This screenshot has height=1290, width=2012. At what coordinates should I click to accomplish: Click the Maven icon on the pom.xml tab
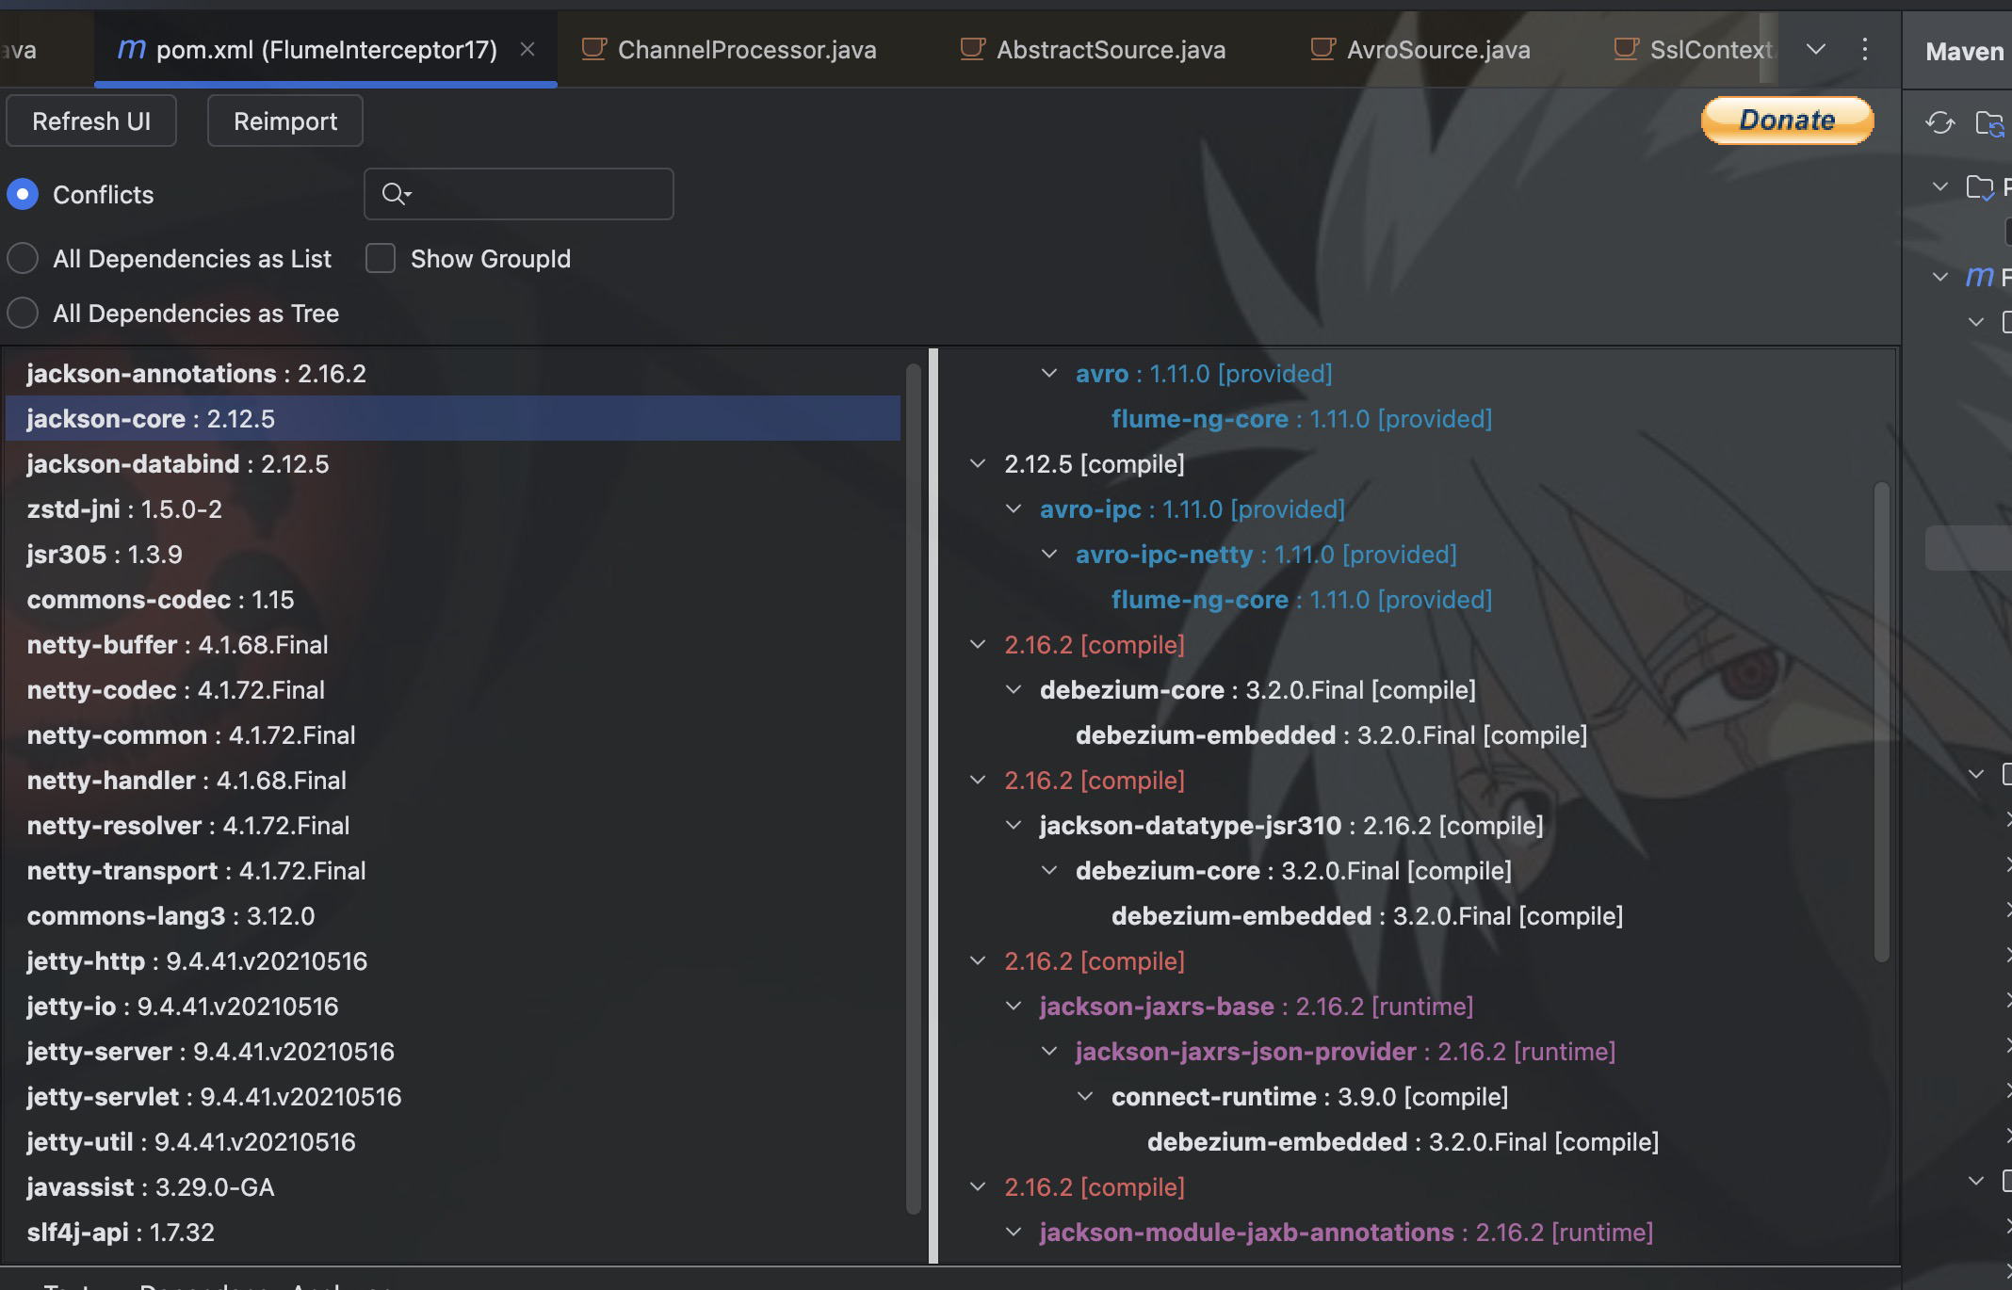131,49
